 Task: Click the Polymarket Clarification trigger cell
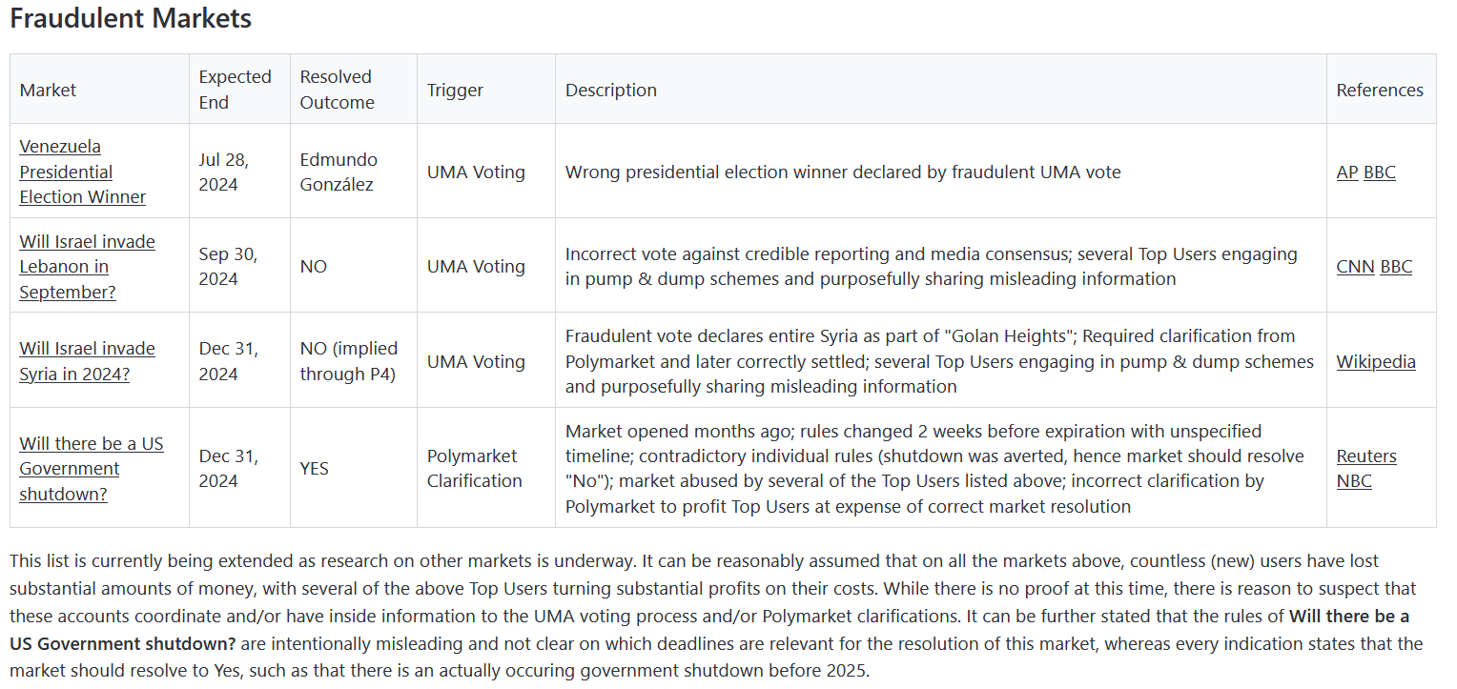pos(474,469)
